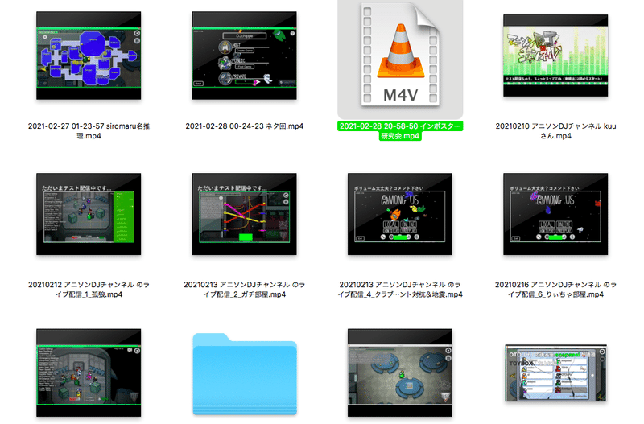Click highlighted filename '2021-02-28 20-58-50 インポスター研究会.mp4'
Screen dimensions: 644x424
(400, 131)
